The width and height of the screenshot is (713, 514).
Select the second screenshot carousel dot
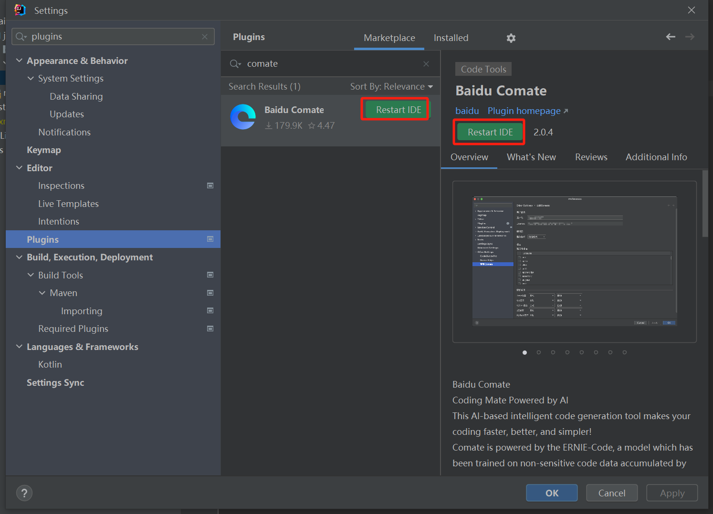point(539,352)
